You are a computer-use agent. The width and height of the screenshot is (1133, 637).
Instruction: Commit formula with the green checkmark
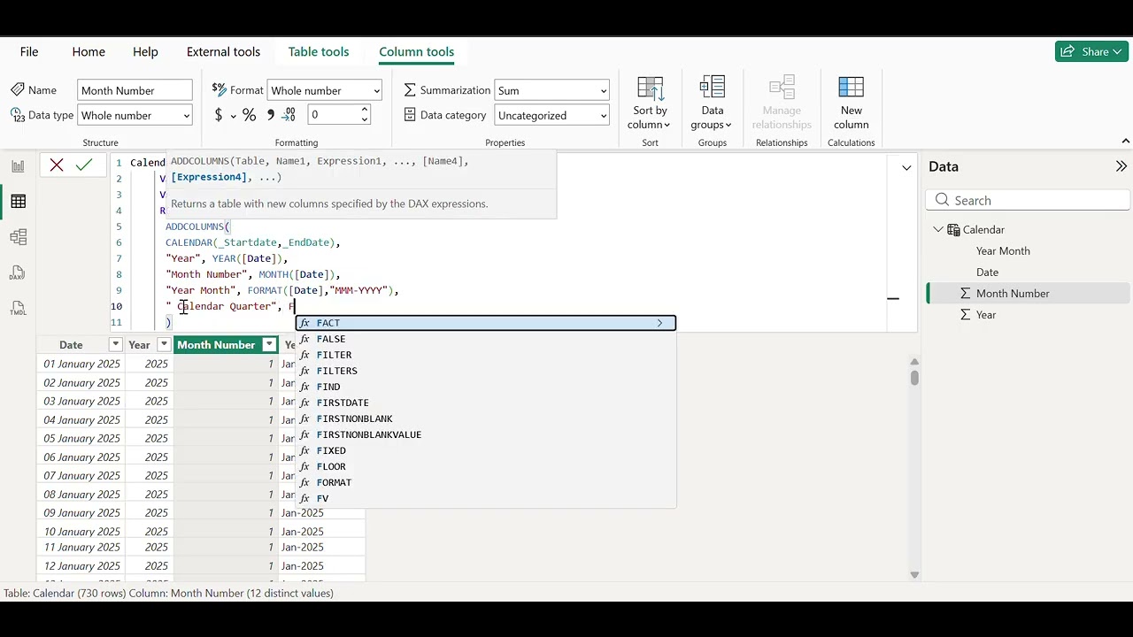pyautogui.click(x=84, y=165)
